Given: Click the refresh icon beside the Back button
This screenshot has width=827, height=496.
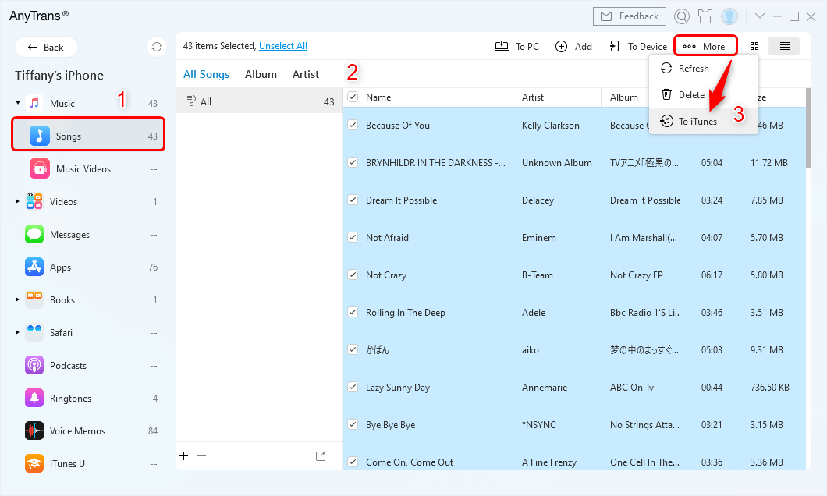Looking at the screenshot, I should [157, 47].
